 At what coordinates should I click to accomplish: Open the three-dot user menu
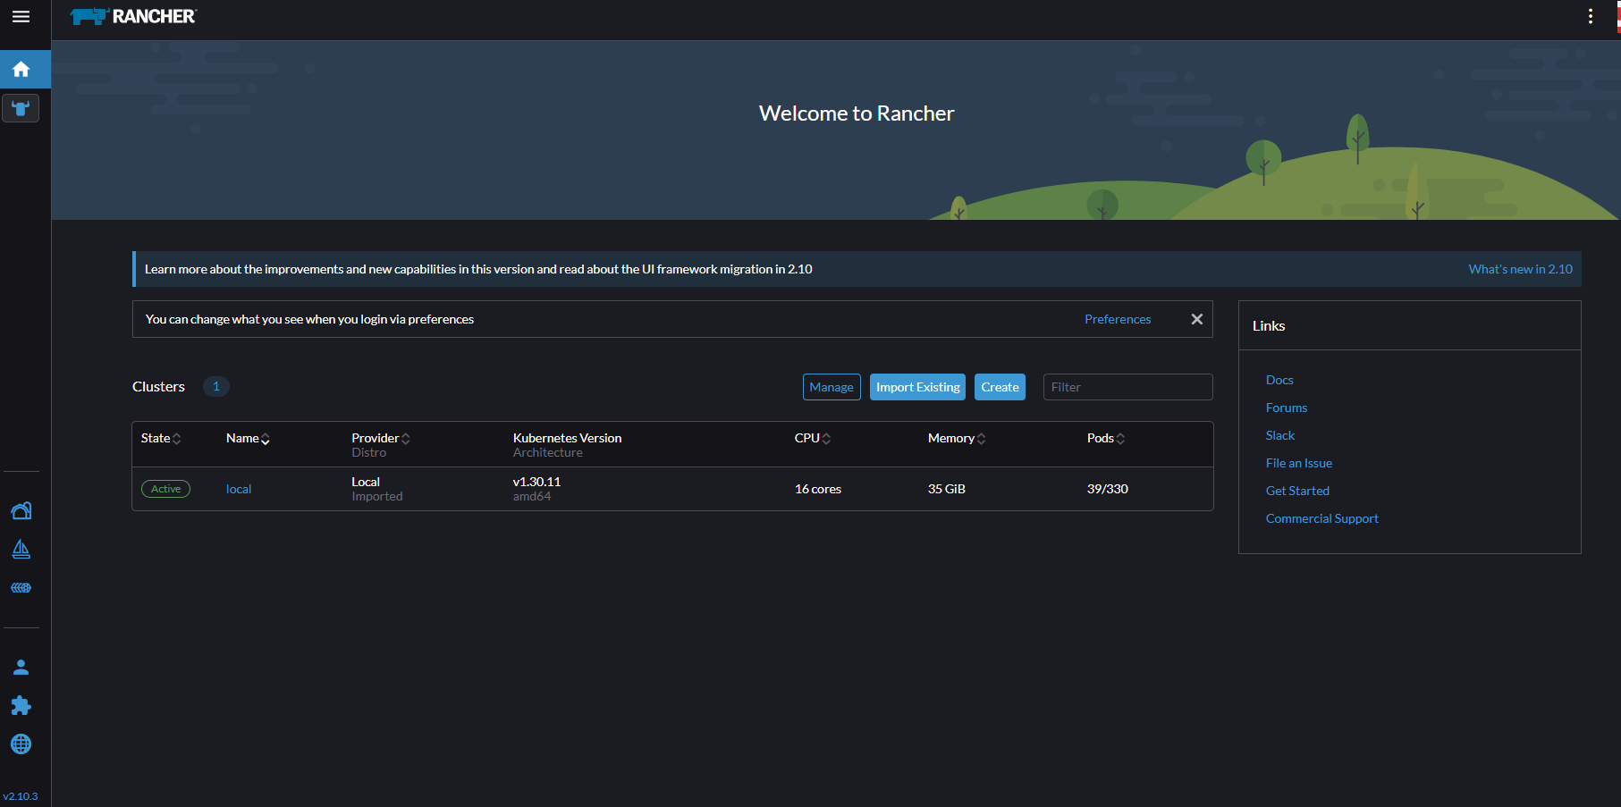point(1590,16)
